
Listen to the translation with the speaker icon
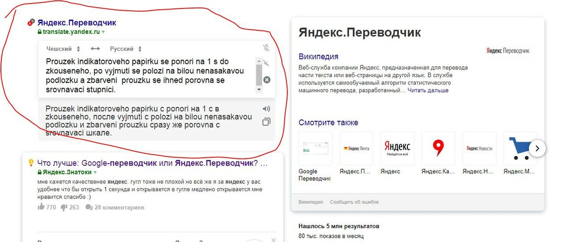266,109
